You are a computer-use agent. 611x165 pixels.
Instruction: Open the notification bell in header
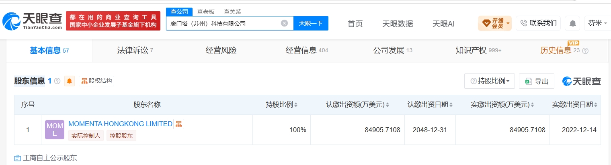click(572, 23)
